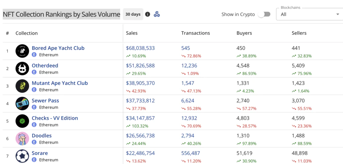Screen dimensions: 343x164
Task: Click the Blockchains dropdown arrow
Action: point(337,14)
